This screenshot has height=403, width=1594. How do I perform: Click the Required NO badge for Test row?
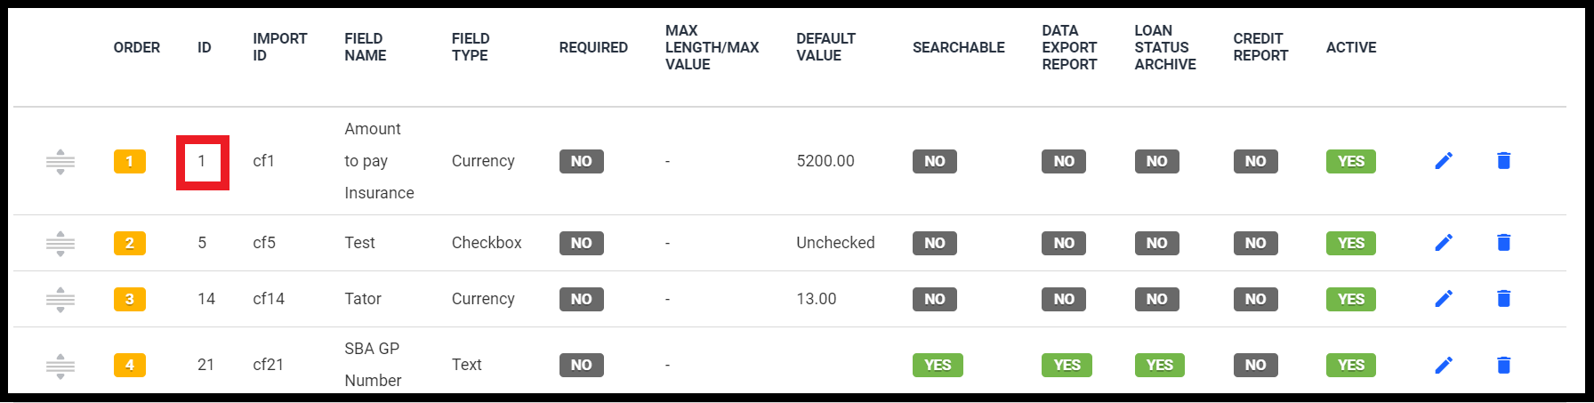(x=581, y=243)
